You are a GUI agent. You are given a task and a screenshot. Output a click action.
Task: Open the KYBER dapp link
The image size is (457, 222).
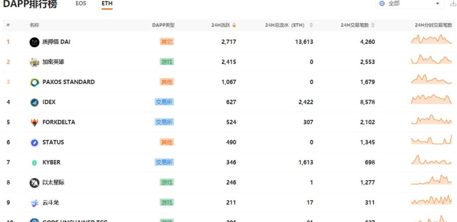tap(51, 162)
